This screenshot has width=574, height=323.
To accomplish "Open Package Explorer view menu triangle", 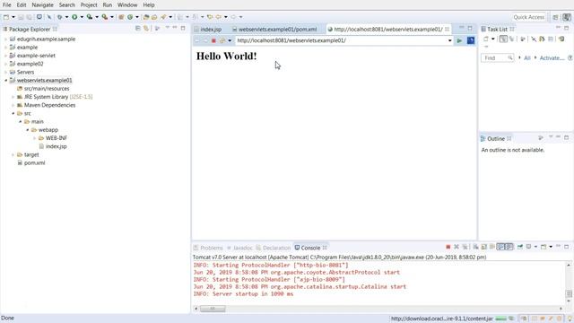I will coord(168,28).
